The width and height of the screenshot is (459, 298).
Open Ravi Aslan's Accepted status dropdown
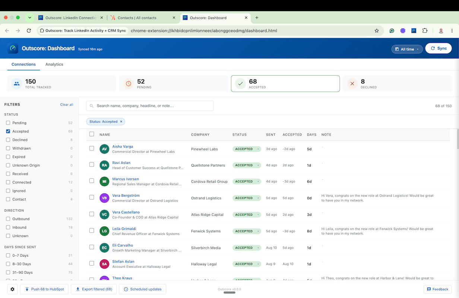click(x=247, y=165)
